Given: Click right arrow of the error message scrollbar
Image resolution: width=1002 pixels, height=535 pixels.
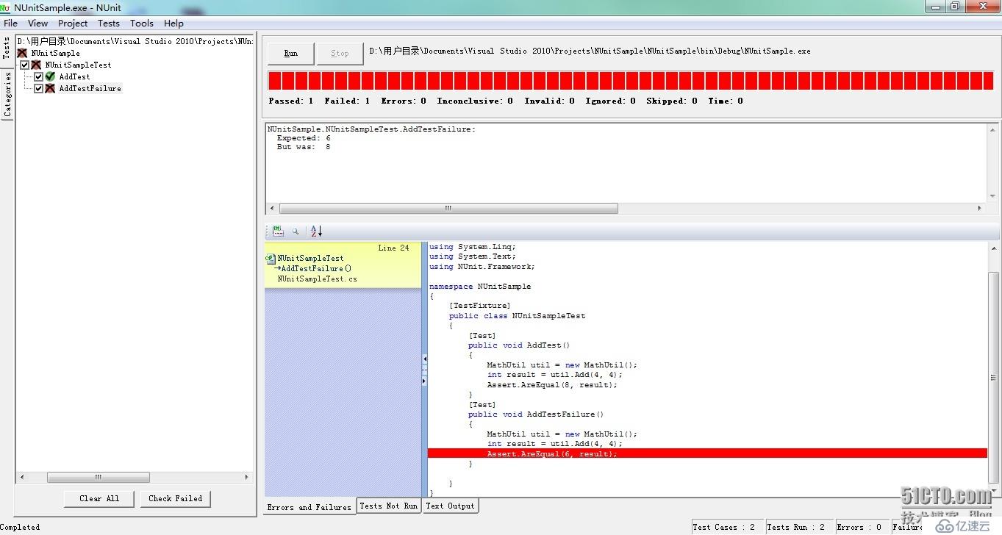Looking at the screenshot, I should (x=979, y=209).
